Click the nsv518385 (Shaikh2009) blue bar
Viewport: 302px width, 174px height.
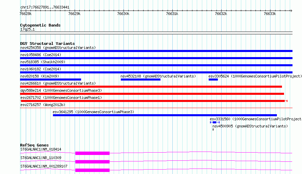(156, 65)
